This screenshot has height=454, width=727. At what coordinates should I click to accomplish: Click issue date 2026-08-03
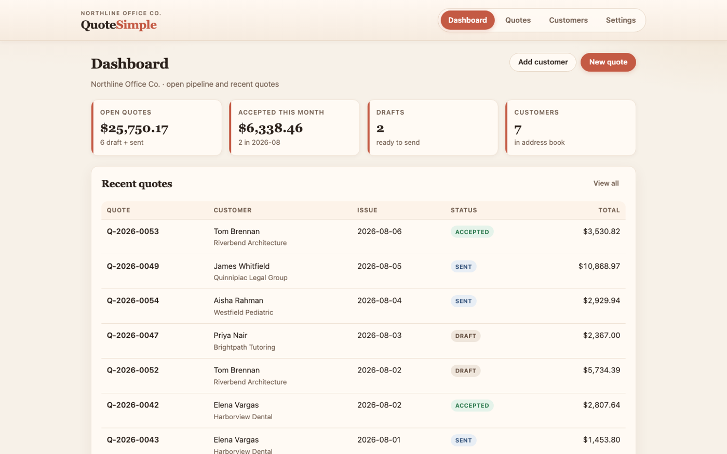pyautogui.click(x=379, y=335)
